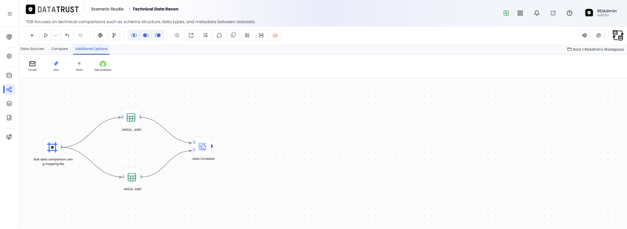Click the Email option
Screen dimensions: 627x229
pyautogui.click(x=32, y=66)
